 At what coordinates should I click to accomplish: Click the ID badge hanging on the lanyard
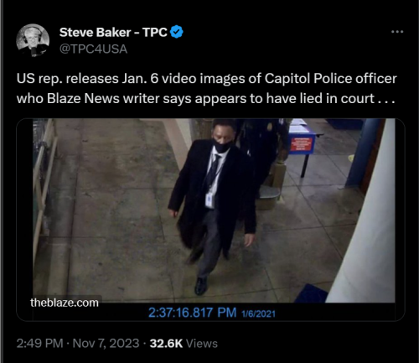pos(209,200)
